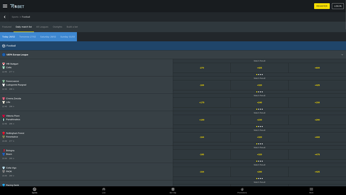Click the LOG IN button
346x195 pixels.
point(338,6)
